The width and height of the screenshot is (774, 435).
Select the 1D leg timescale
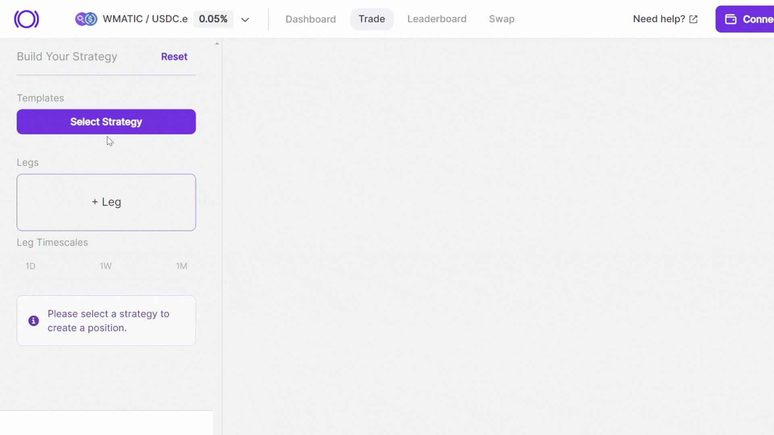pyautogui.click(x=31, y=266)
